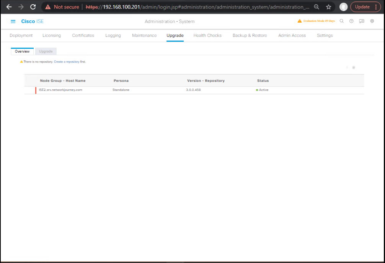The width and height of the screenshot is (385, 263).
Task: Switch to the Licensing tab
Action: point(52,35)
